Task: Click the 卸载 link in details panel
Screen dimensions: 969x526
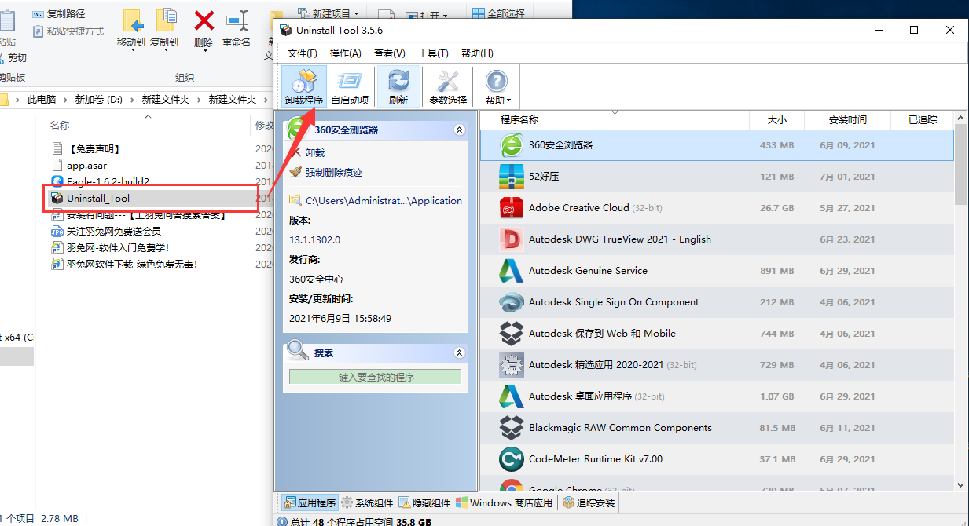Action: pyautogui.click(x=315, y=153)
